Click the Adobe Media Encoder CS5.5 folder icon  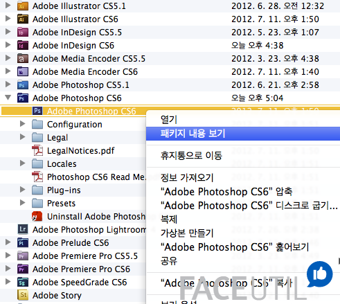23,59
